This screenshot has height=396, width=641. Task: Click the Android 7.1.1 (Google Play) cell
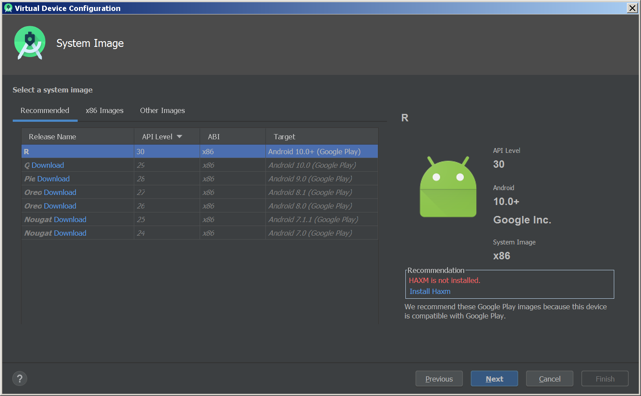322,219
